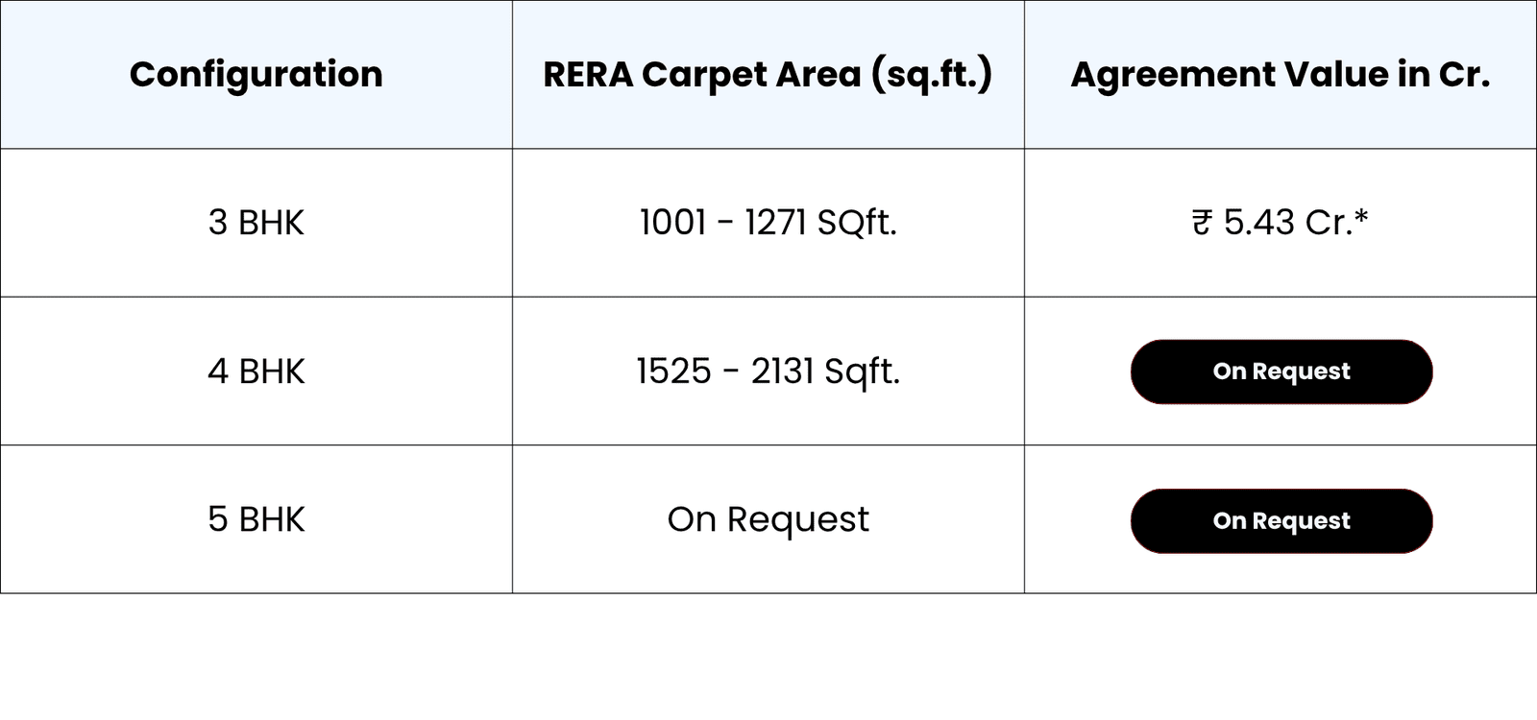Select the Configuration column header
1537x720 pixels.
(256, 74)
